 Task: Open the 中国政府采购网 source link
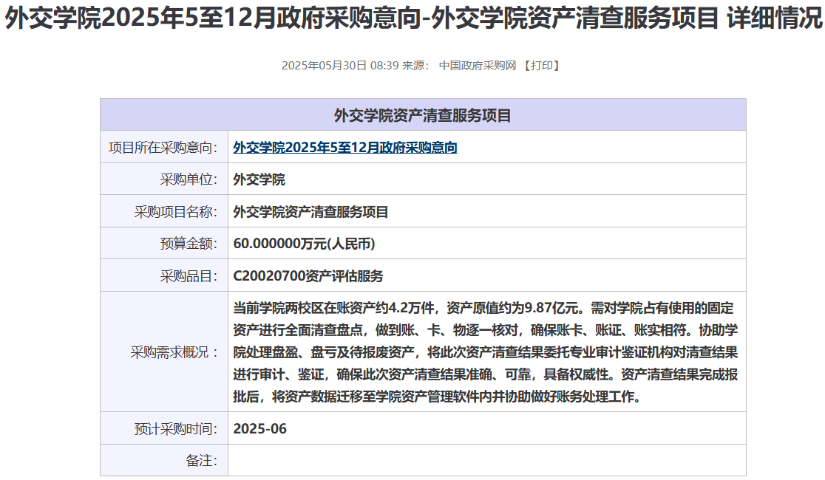[x=477, y=65]
